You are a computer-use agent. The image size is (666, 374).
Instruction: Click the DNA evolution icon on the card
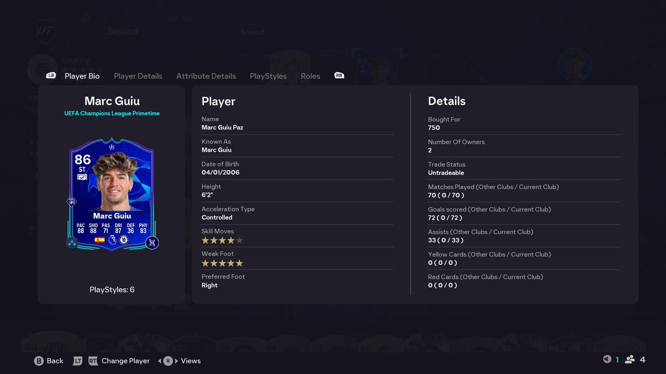pos(152,243)
